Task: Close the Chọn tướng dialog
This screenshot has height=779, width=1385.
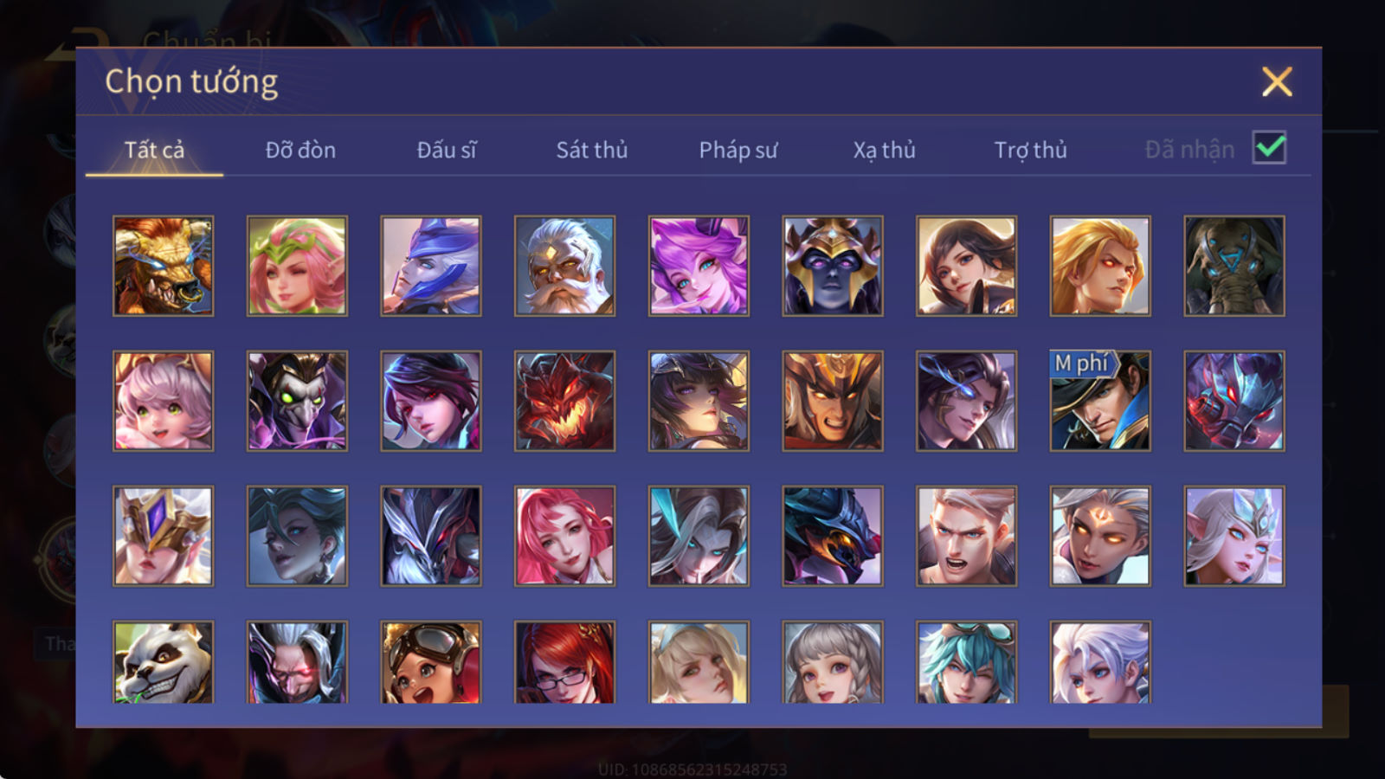Action: (1277, 82)
